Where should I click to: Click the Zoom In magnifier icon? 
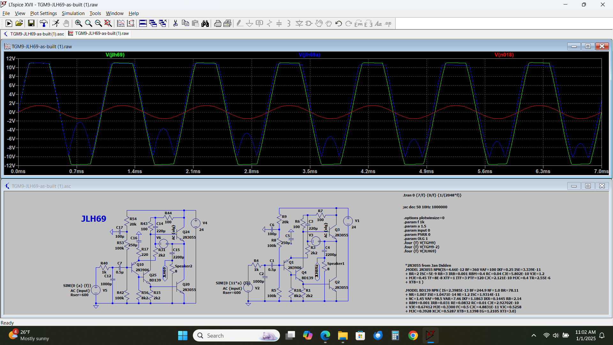79,23
